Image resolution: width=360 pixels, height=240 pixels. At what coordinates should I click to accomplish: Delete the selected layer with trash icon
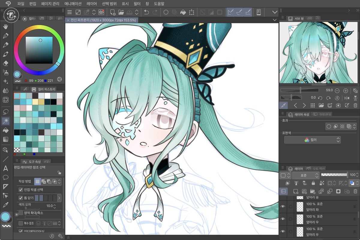click(x=355, y=191)
